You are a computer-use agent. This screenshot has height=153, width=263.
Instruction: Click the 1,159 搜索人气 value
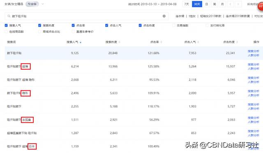[75, 146]
